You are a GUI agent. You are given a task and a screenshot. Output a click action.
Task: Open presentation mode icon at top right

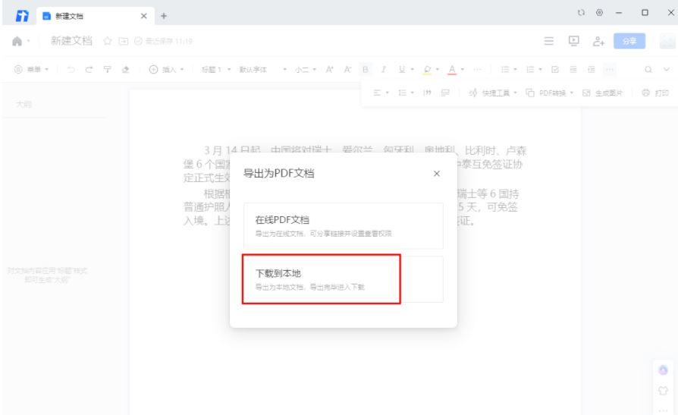click(573, 40)
